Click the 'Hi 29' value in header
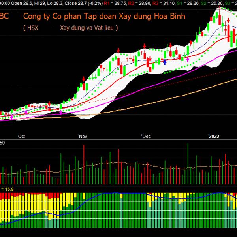237x237 pixels. coord(39,3)
